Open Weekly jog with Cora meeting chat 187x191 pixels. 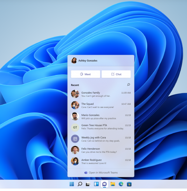click(x=101, y=139)
